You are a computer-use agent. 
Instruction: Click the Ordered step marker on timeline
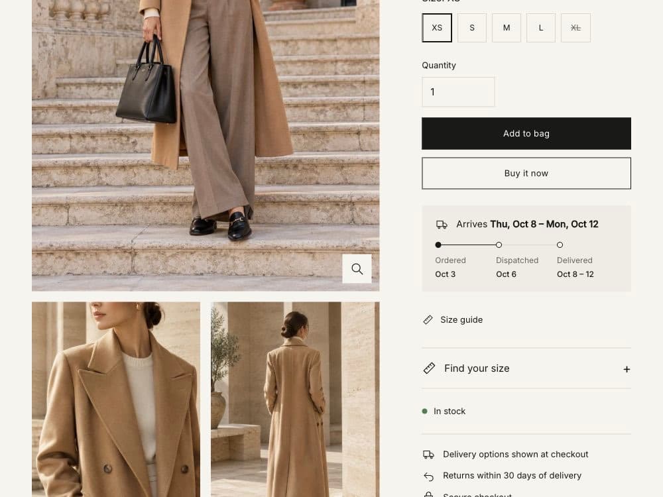tap(438, 245)
